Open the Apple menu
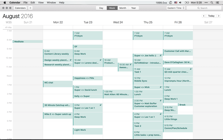The image size is (223, 140). click(x=5, y=2)
